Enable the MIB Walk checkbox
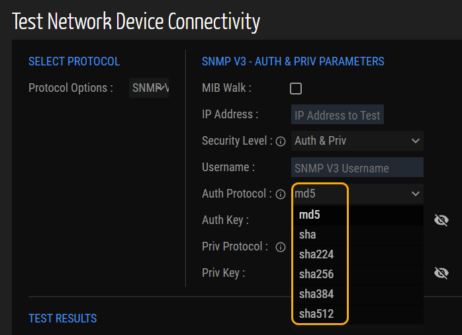Screen dimensions: 462x335 296,89
